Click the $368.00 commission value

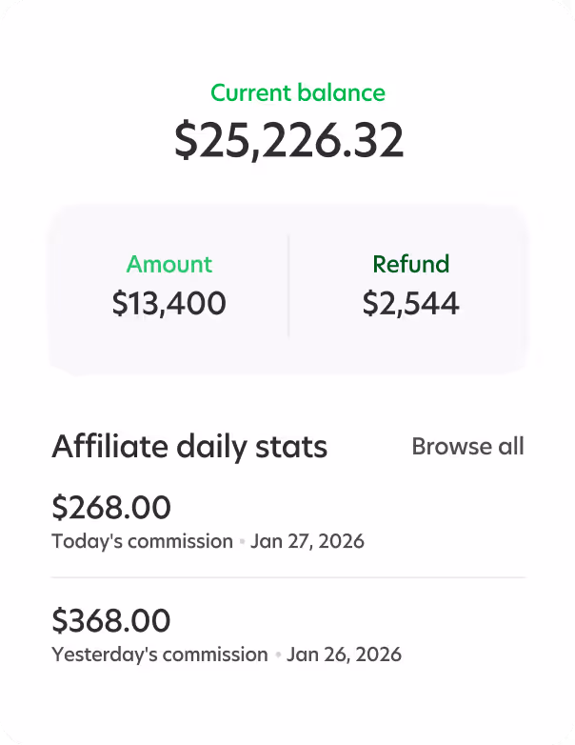click(111, 620)
